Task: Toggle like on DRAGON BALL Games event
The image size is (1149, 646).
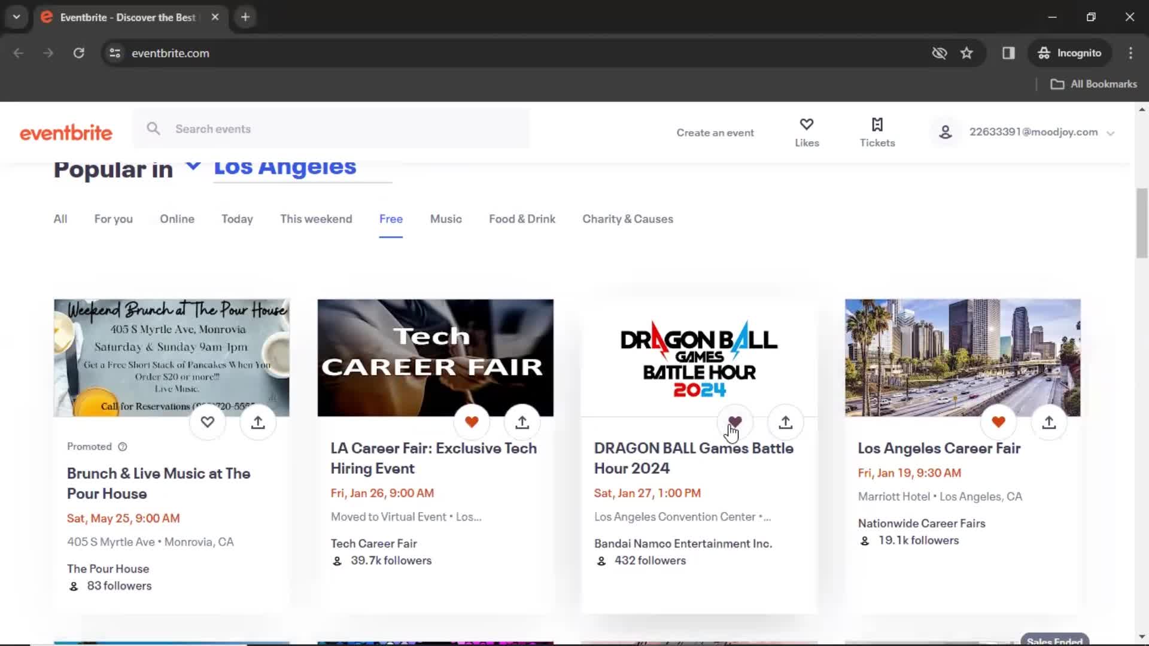Action: (735, 422)
